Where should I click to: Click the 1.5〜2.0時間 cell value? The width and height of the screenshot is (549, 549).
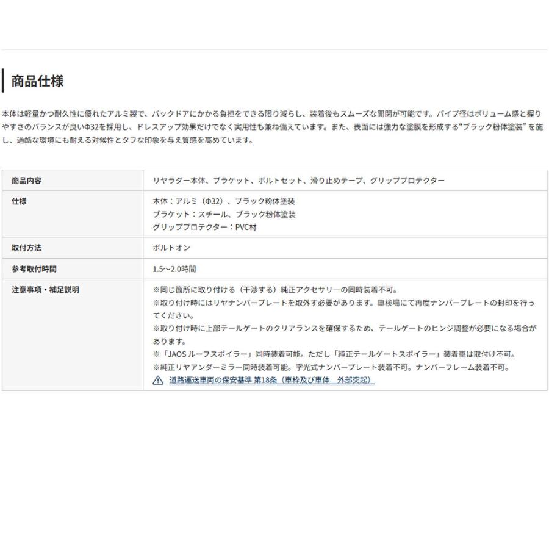(174, 269)
